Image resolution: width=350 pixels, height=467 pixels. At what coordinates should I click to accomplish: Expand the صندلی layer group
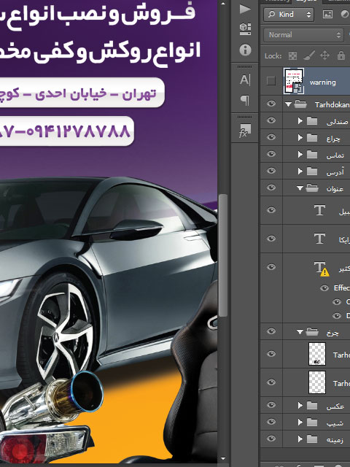pos(300,120)
